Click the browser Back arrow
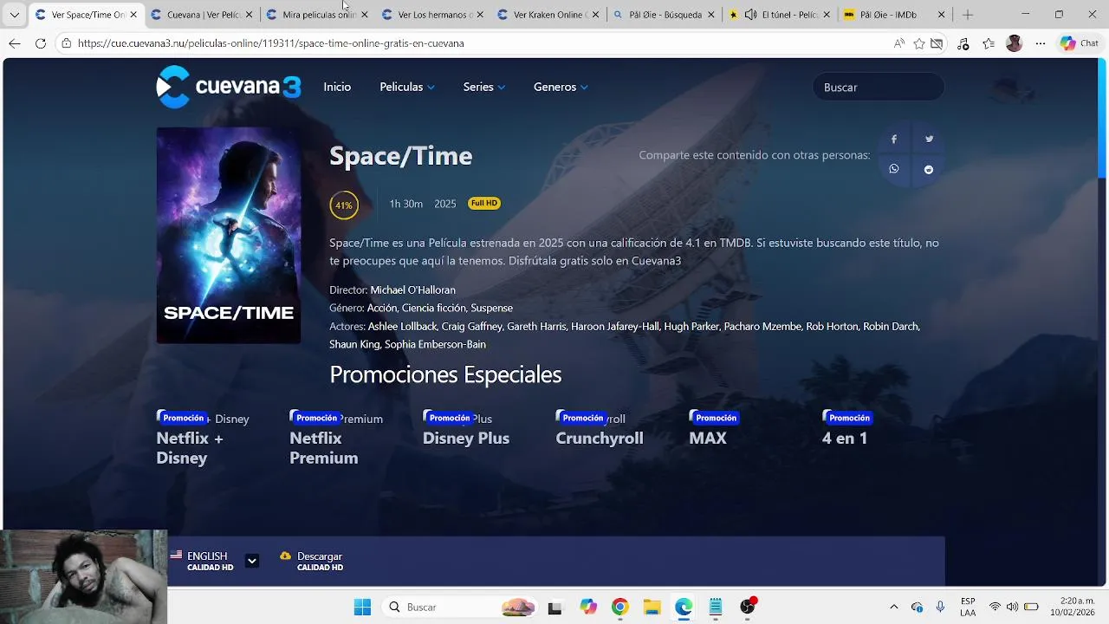The width and height of the screenshot is (1109, 624). click(x=15, y=43)
